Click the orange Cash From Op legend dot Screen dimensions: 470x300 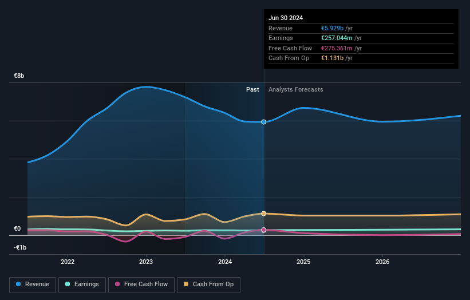186,284
